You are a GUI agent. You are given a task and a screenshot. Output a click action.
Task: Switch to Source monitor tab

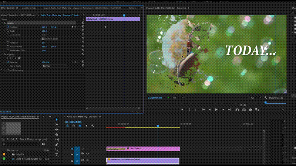pos(82,8)
